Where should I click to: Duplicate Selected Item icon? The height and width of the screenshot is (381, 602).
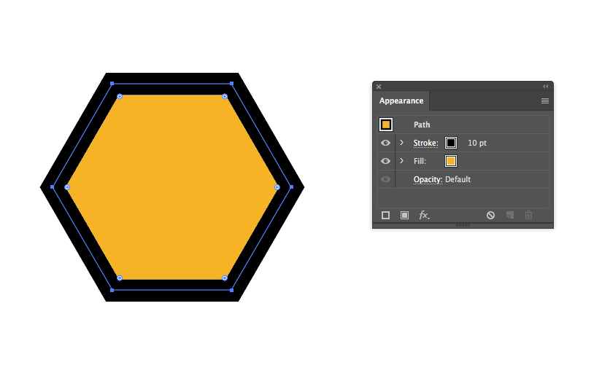510,215
